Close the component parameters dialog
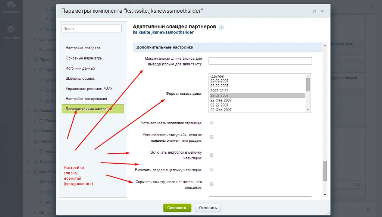Viewport: 382px width, 217px height. [322, 11]
